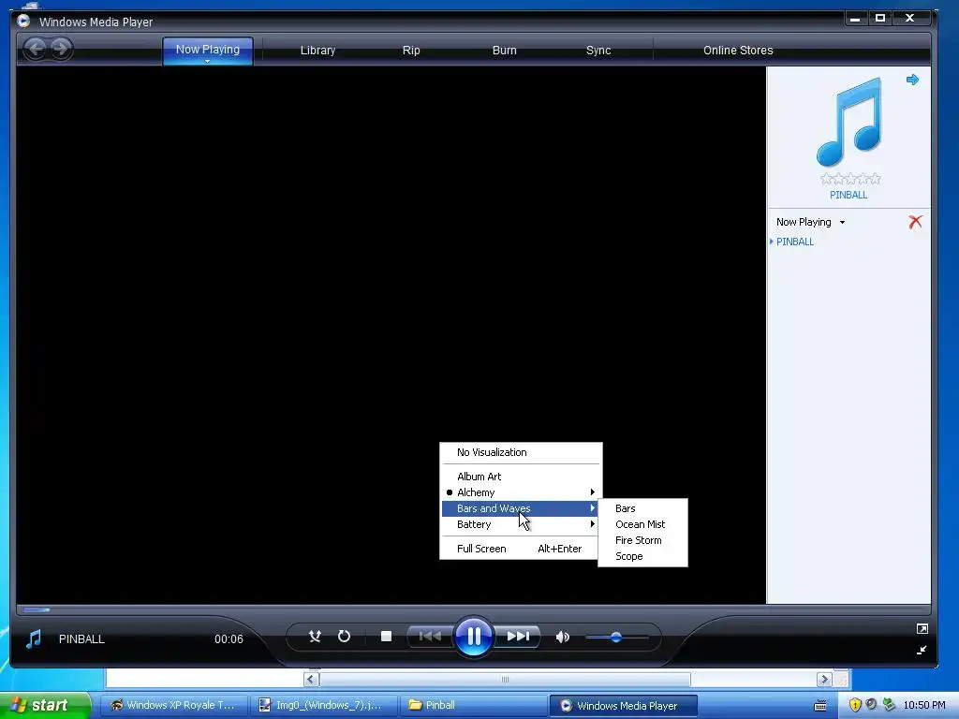The height and width of the screenshot is (719, 959).
Task: Click the security shield tray icon
Action: pyautogui.click(x=855, y=705)
